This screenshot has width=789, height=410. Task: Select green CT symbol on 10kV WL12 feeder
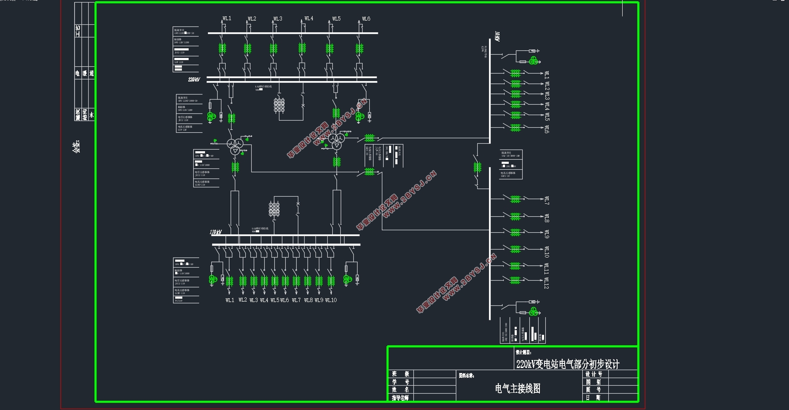[x=515, y=280]
